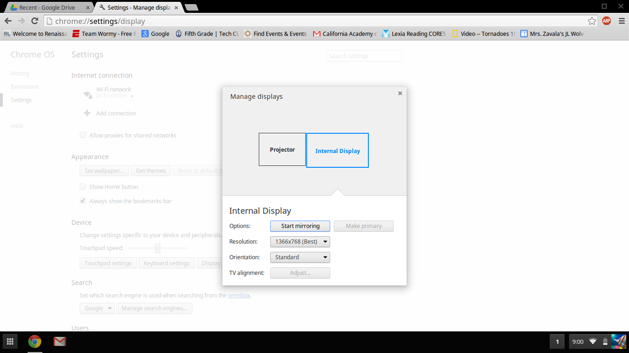The height and width of the screenshot is (353, 629).
Task: Uncheck Always show the bookmarks bar
Action: (83, 201)
